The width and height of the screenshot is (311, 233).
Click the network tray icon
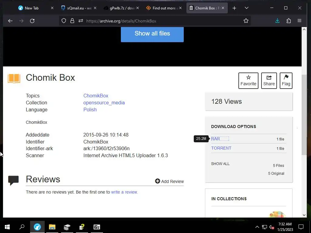click(265, 227)
